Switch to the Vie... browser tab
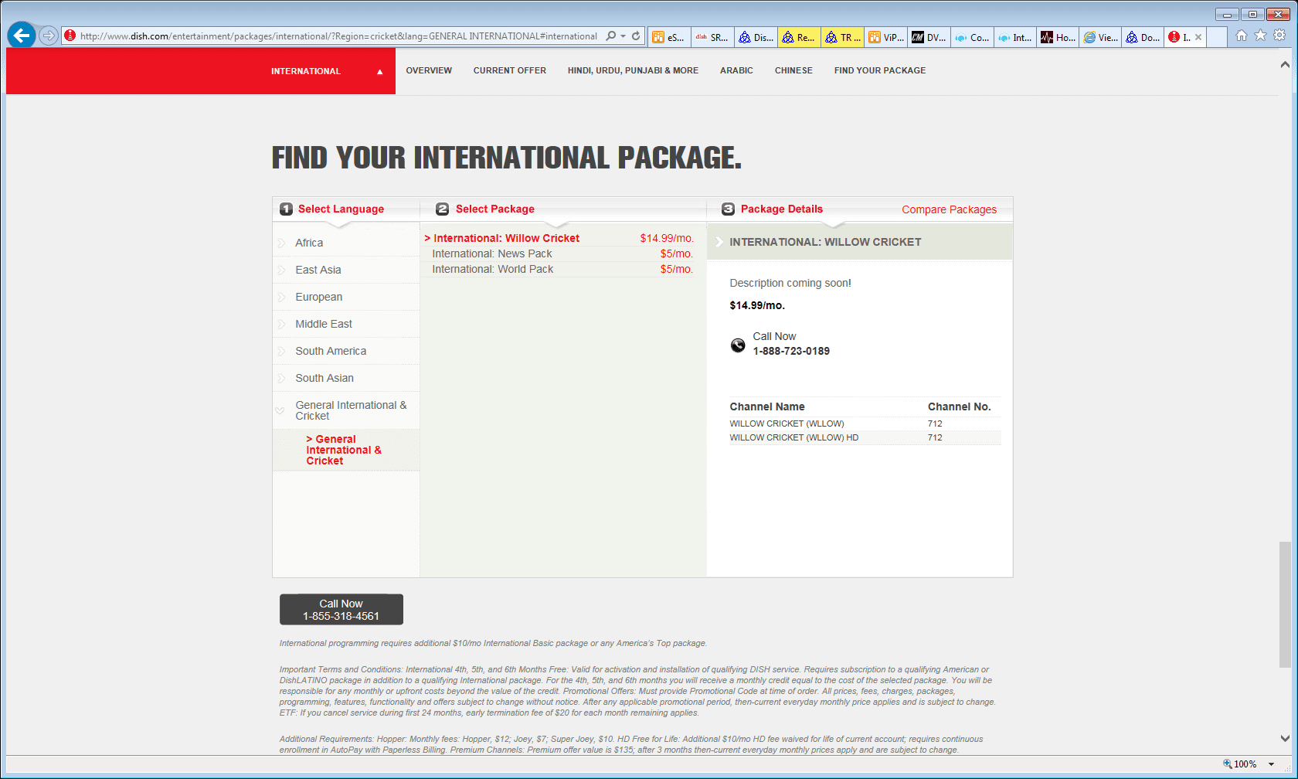The image size is (1298, 779). coord(1102,37)
